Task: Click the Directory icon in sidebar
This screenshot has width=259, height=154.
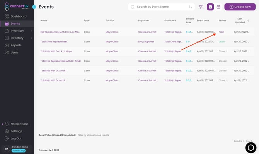Action: point(7,38)
